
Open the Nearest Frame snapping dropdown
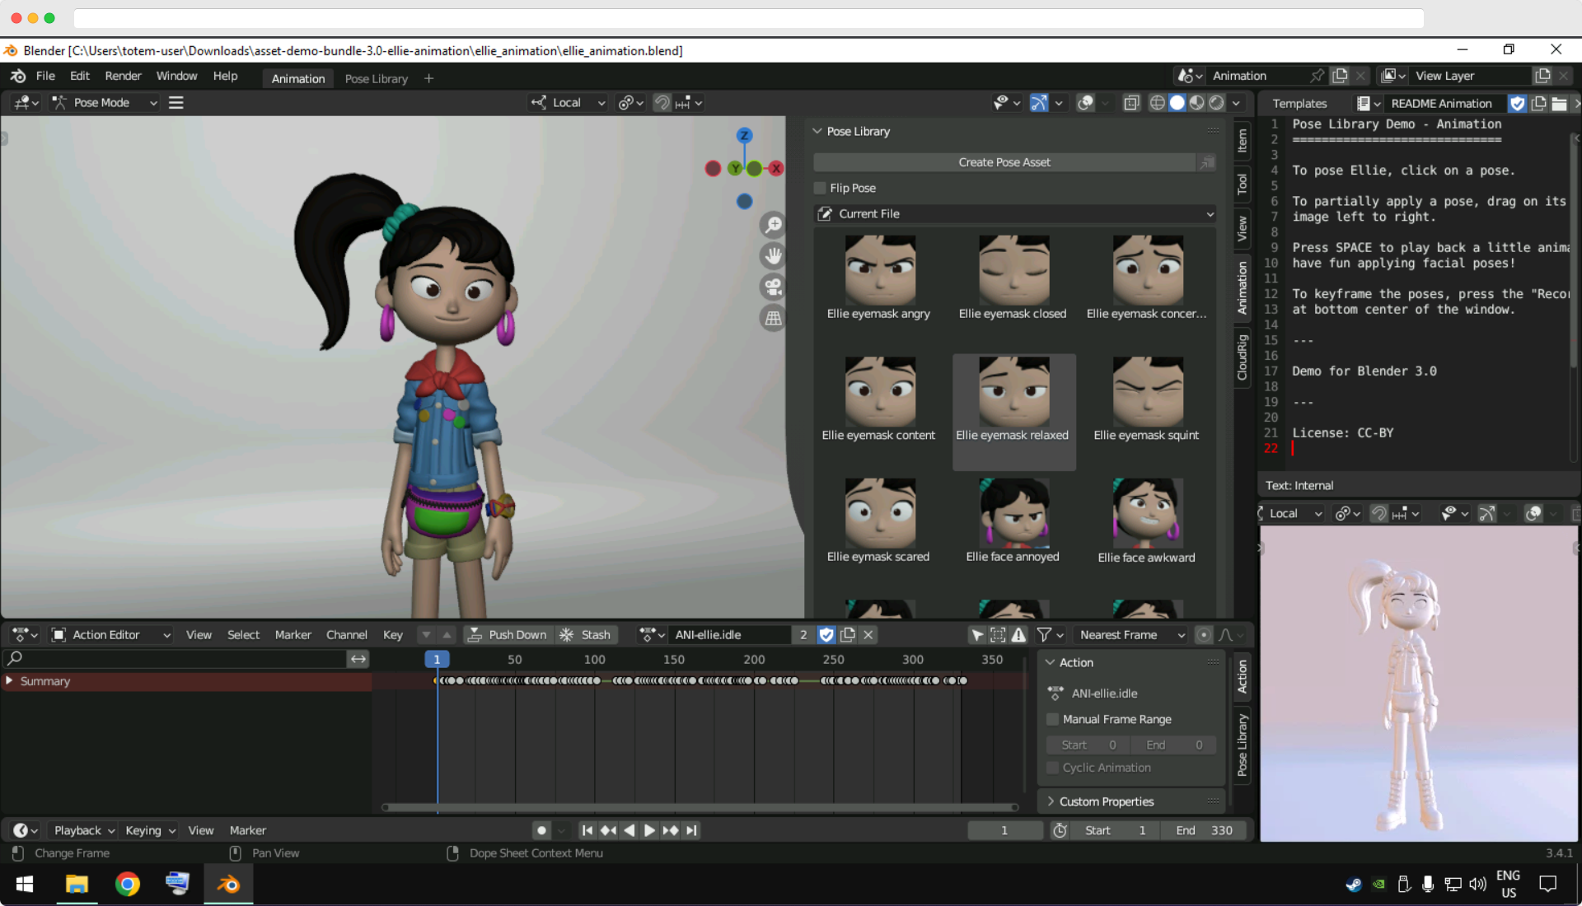[1131, 635]
